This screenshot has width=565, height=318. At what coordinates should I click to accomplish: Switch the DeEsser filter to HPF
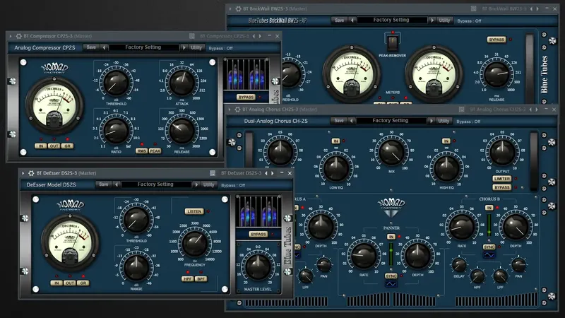tap(187, 278)
